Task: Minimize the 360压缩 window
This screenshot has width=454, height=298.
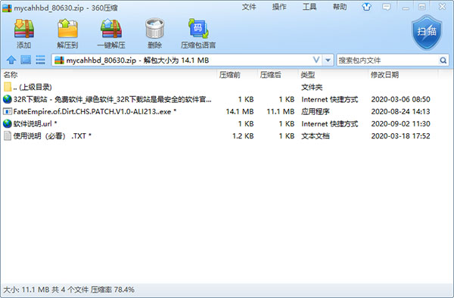Action: coord(406,8)
